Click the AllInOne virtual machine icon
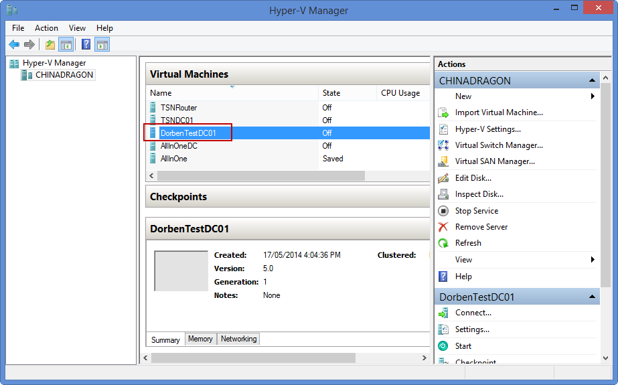 click(x=153, y=159)
